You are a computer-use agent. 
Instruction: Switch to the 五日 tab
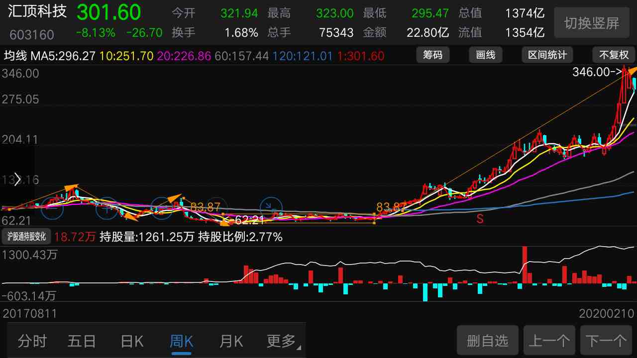click(x=82, y=341)
